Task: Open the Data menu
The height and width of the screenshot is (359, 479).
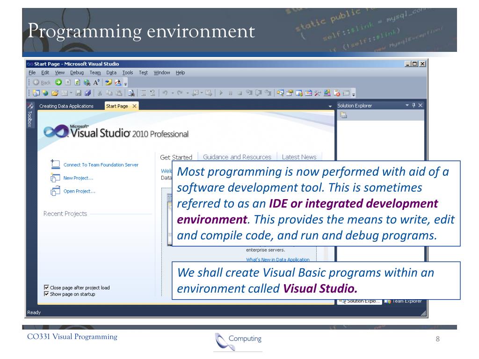Action: 111,72
